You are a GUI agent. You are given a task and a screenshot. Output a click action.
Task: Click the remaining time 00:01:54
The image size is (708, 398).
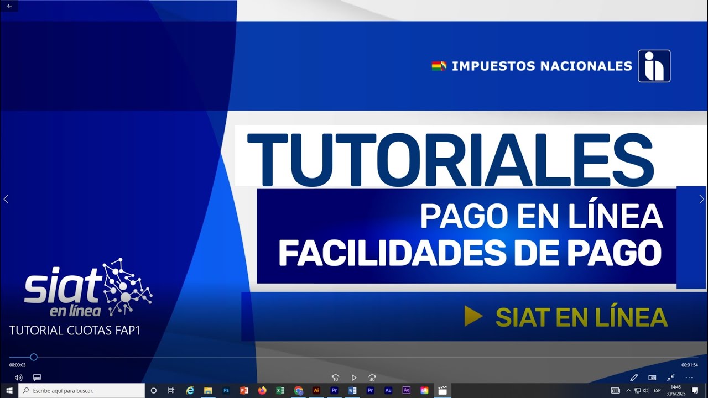tap(690, 365)
